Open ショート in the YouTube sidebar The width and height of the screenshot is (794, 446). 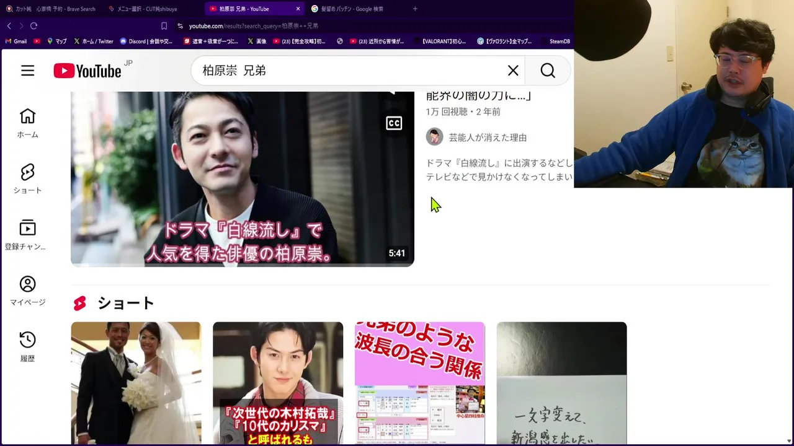pyautogui.click(x=27, y=179)
